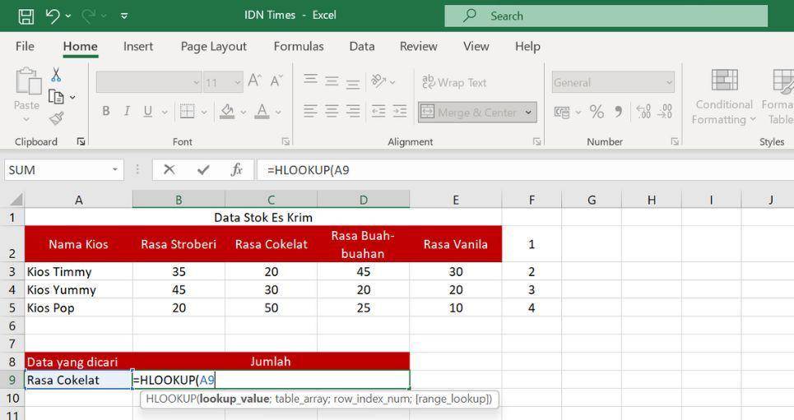
Task: Click in the formula bar input
Action: 525,170
